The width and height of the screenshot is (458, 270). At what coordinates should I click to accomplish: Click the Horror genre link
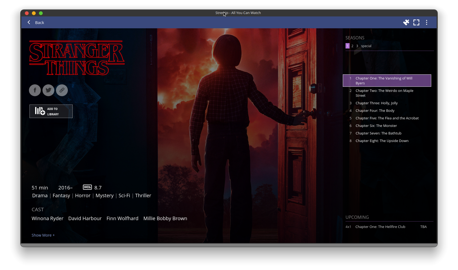coord(83,196)
